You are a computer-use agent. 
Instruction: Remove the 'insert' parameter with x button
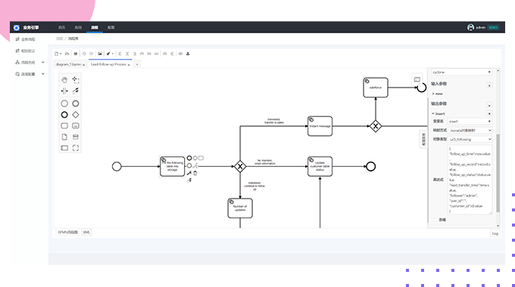(489, 113)
